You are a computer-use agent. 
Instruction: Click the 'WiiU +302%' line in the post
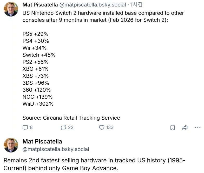[38, 104]
